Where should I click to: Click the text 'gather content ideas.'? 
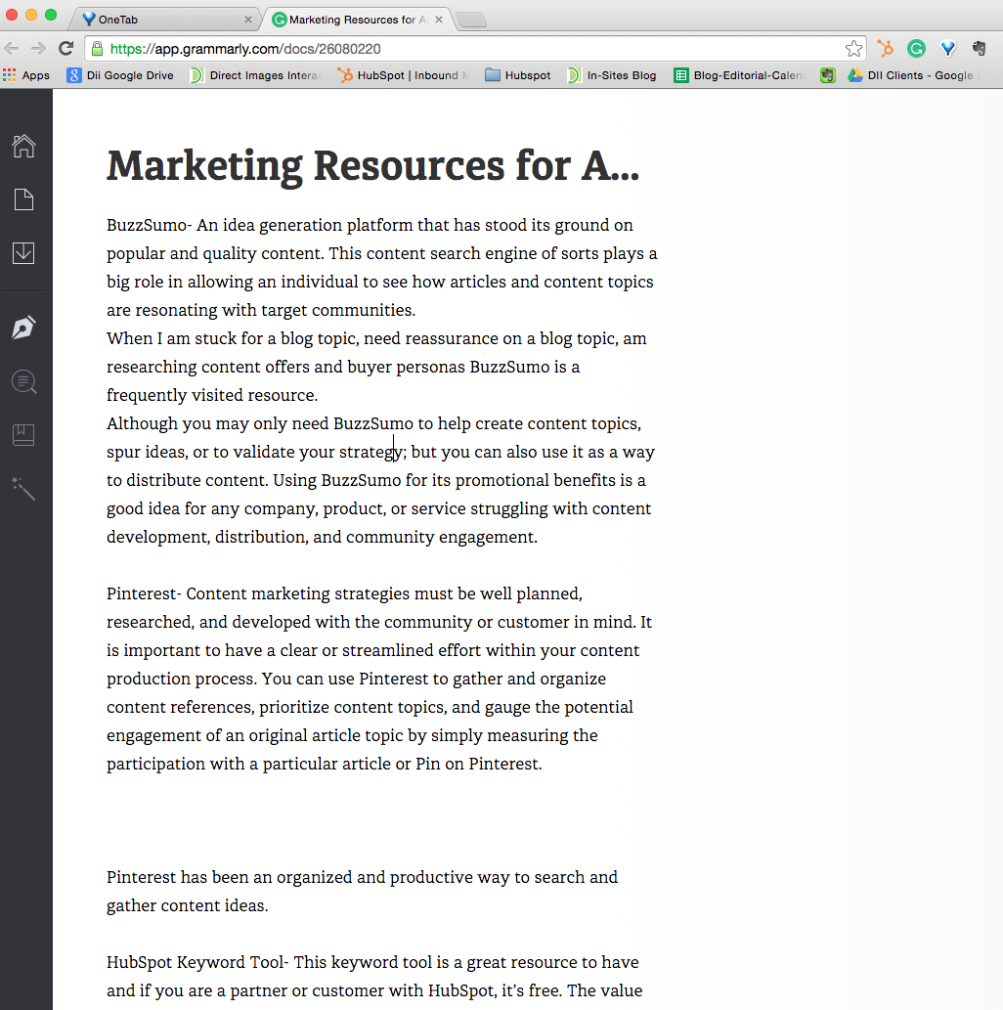coord(187,905)
